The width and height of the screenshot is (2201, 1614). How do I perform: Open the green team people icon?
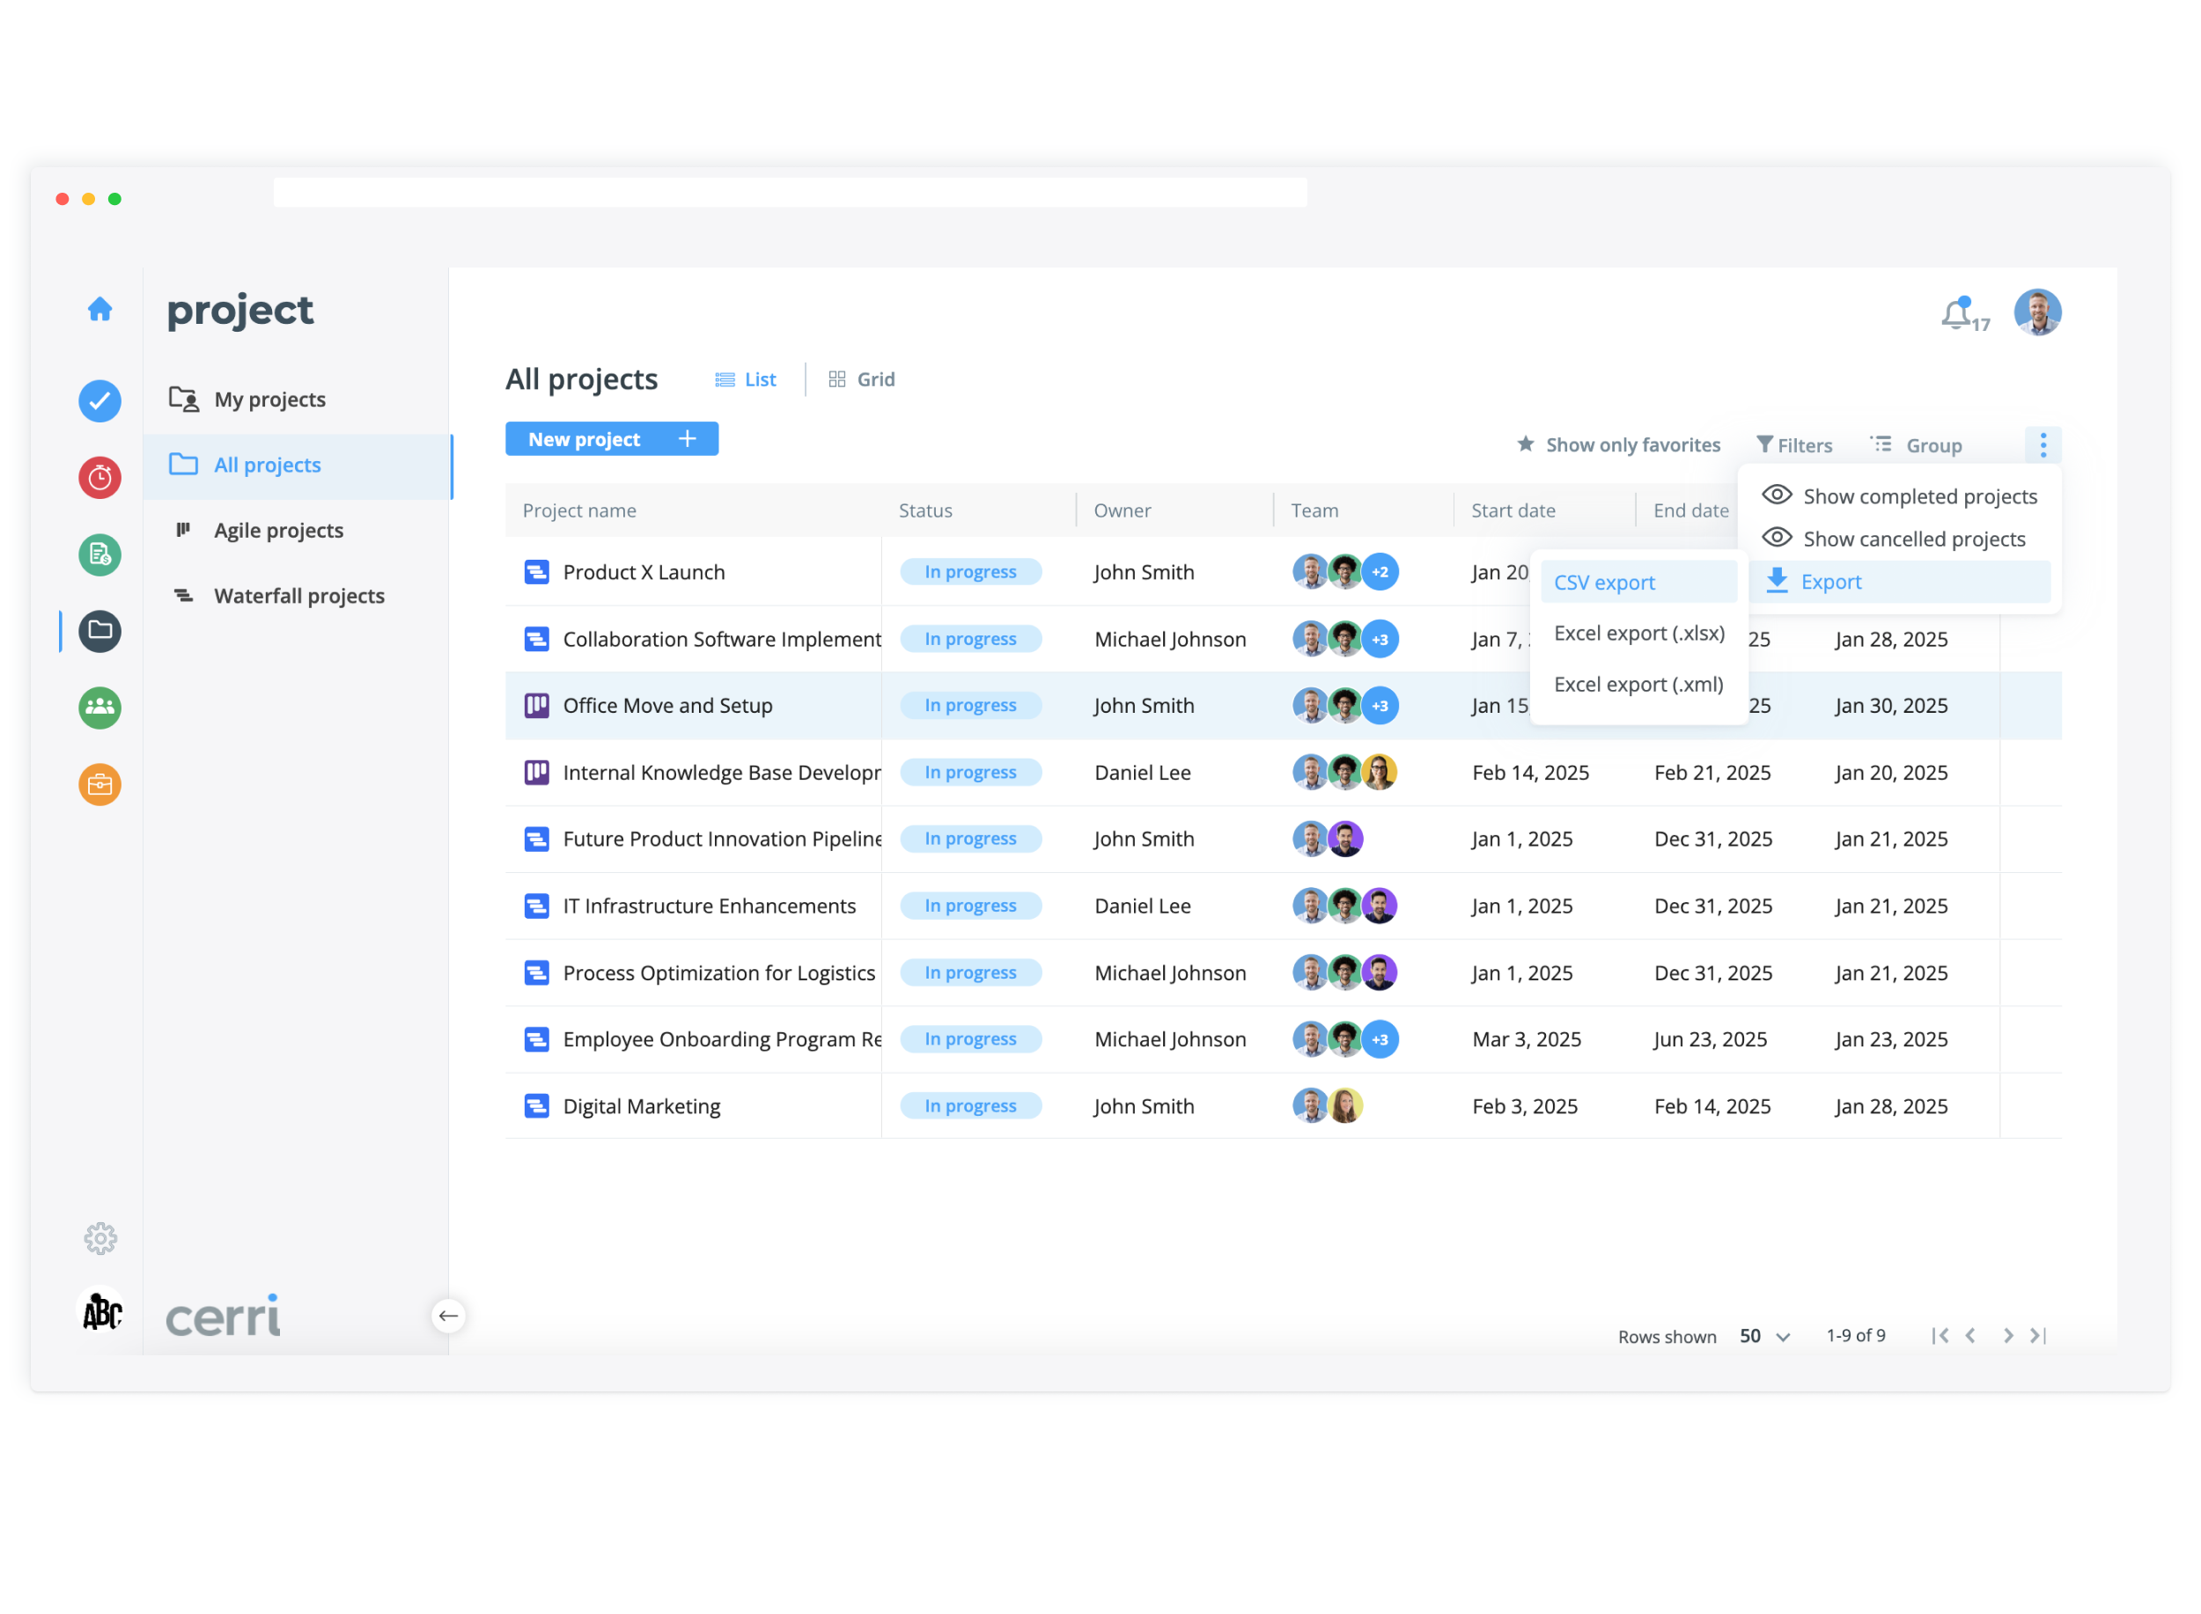(99, 708)
